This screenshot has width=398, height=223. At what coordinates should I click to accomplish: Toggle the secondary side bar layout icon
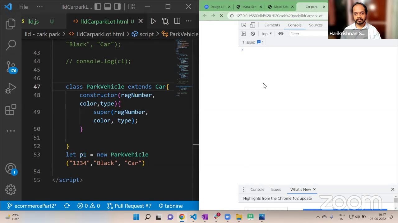tap(118, 7)
